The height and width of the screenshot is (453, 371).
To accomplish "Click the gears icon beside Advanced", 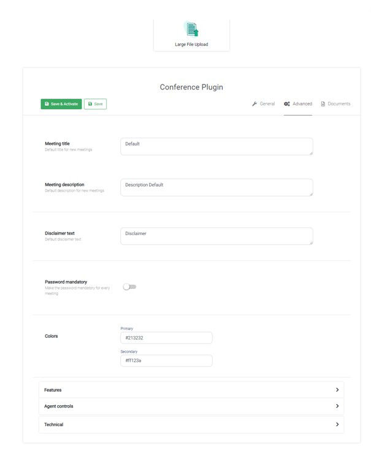I will click(287, 103).
